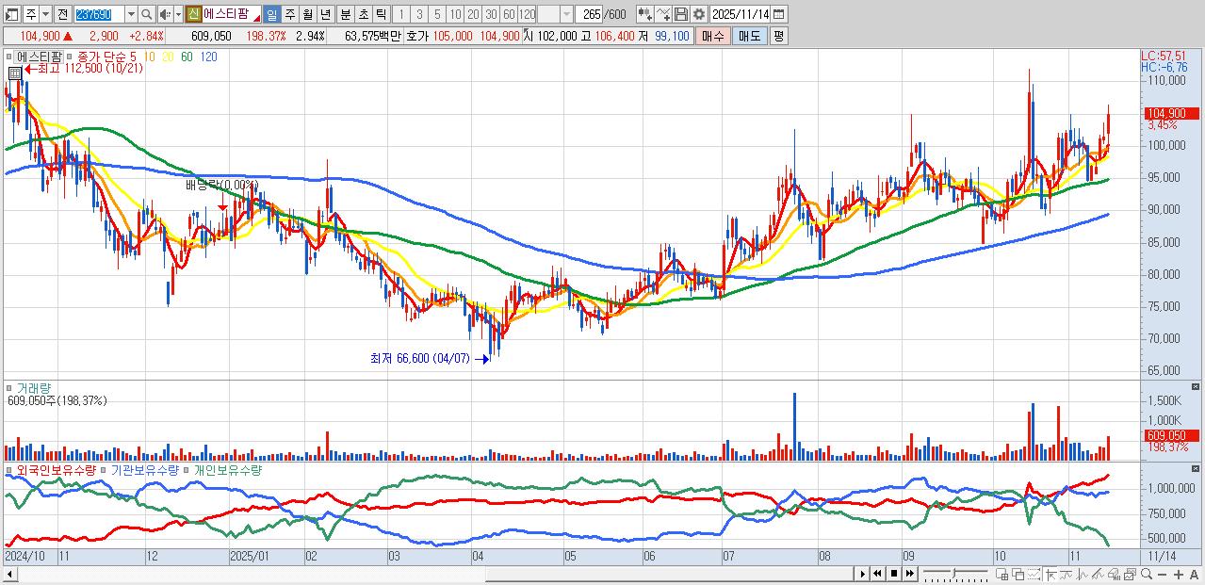The width and height of the screenshot is (1205, 585).
Task: Click the 에스티팜 stock name box
Action: (x=231, y=14)
